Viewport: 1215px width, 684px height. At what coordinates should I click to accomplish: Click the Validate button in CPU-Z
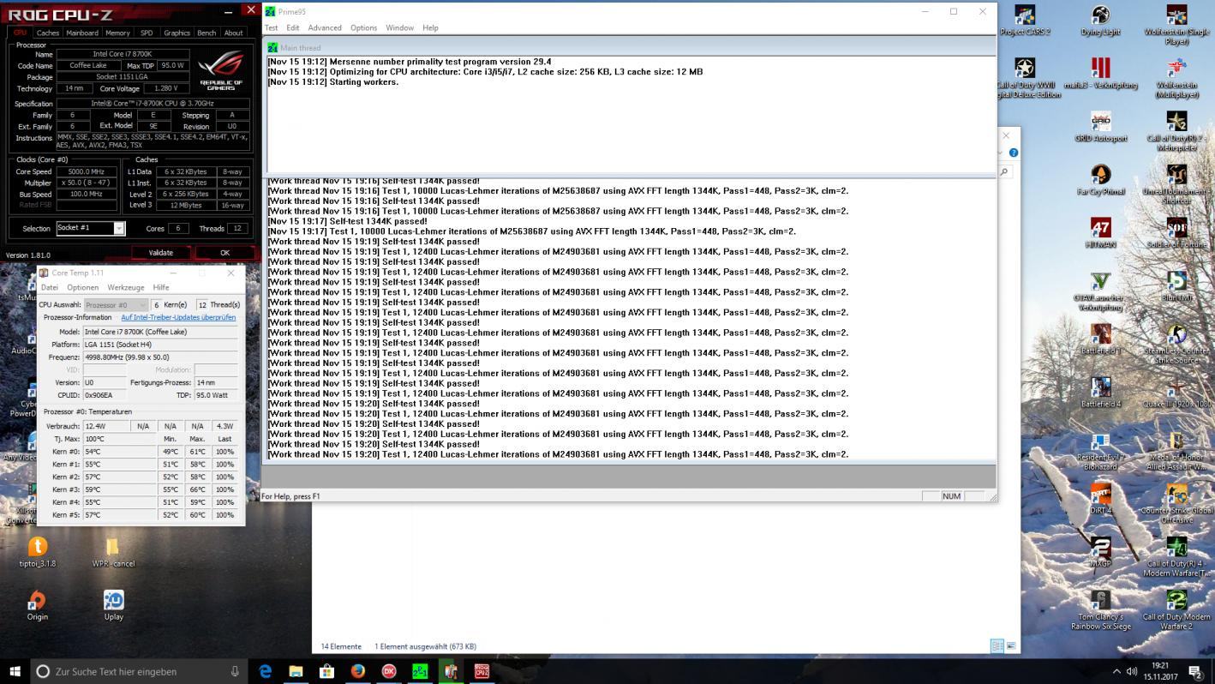(161, 252)
